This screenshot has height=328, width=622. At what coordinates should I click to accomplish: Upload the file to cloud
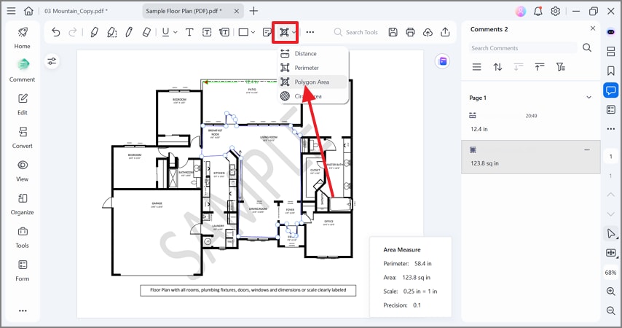coord(428,32)
